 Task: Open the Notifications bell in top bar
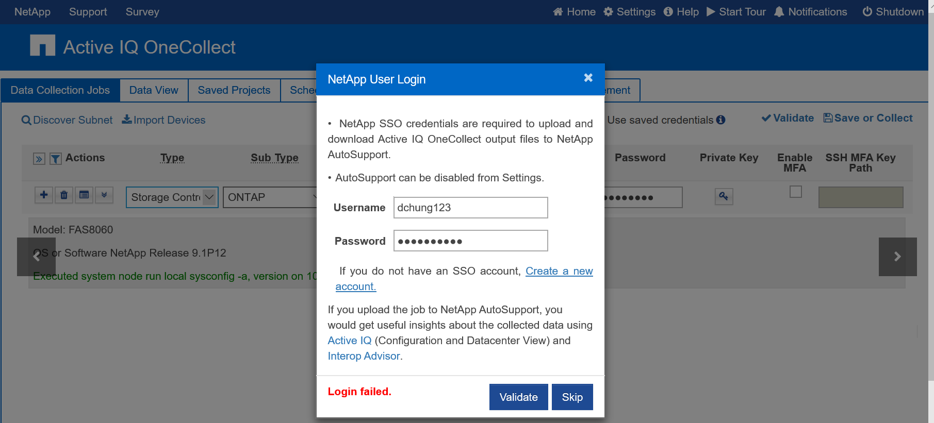pyautogui.click(x=779, y=12)
